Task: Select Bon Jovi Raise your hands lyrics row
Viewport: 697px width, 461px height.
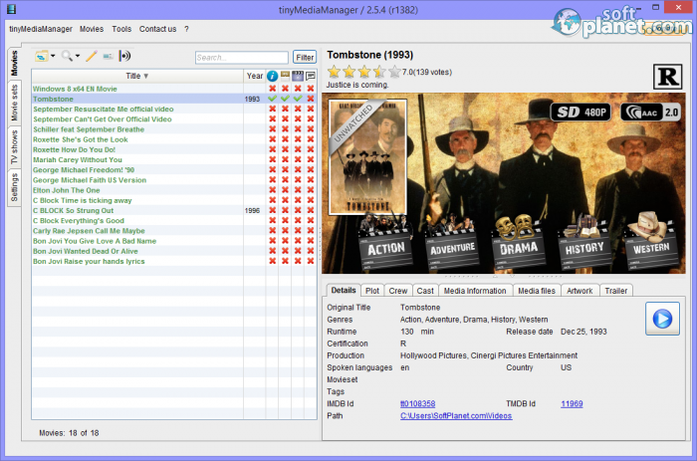Action: [x=174, y=262]
